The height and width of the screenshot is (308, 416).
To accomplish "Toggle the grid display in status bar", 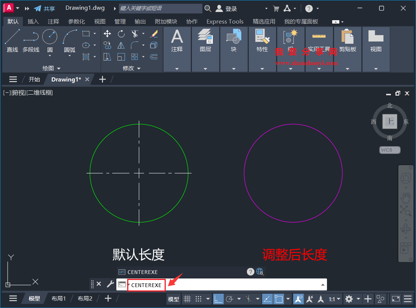I will [x=187, y=299].
